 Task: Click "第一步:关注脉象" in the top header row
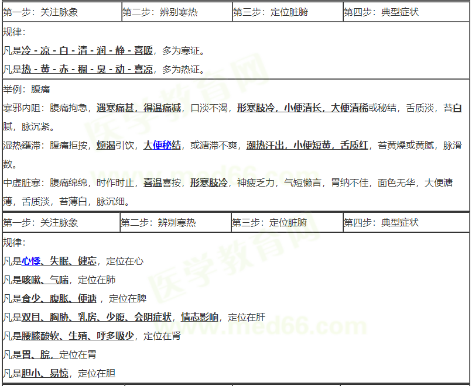tap(40, 12)
